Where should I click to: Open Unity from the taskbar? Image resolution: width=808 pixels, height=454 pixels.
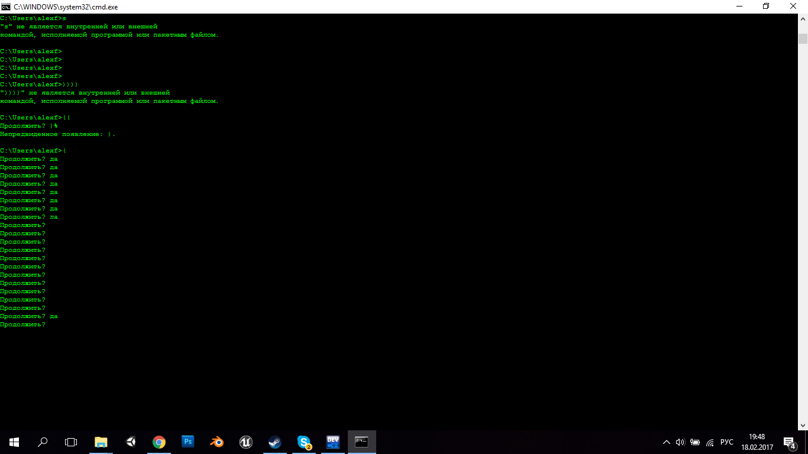[x=130, y=442]
